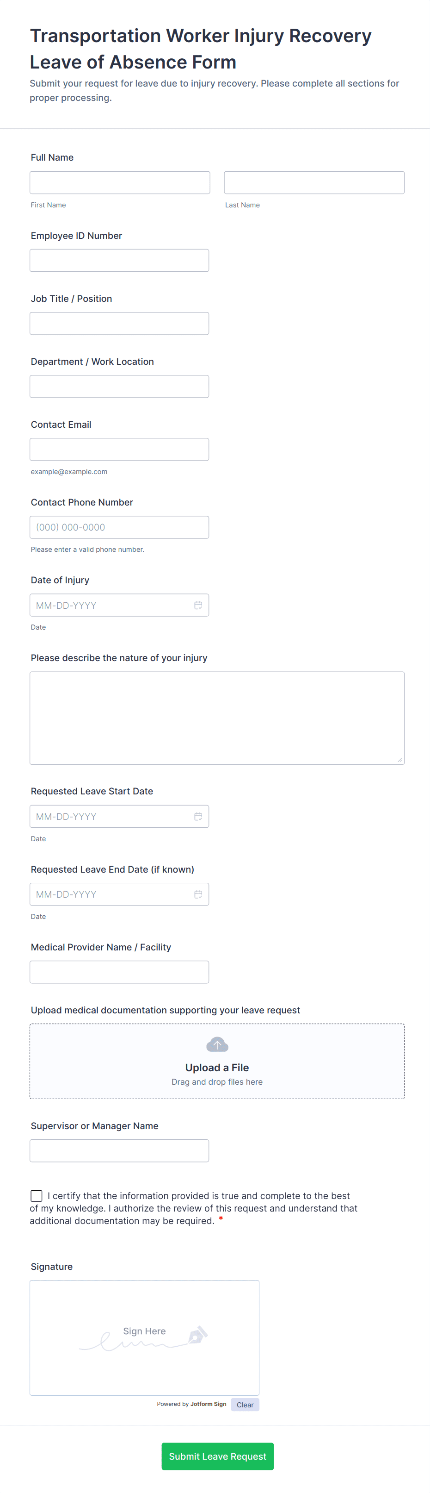Click the cloud upload icon
The height and width of the screenshot is (1493, 430).
(x=217, y=1044)
